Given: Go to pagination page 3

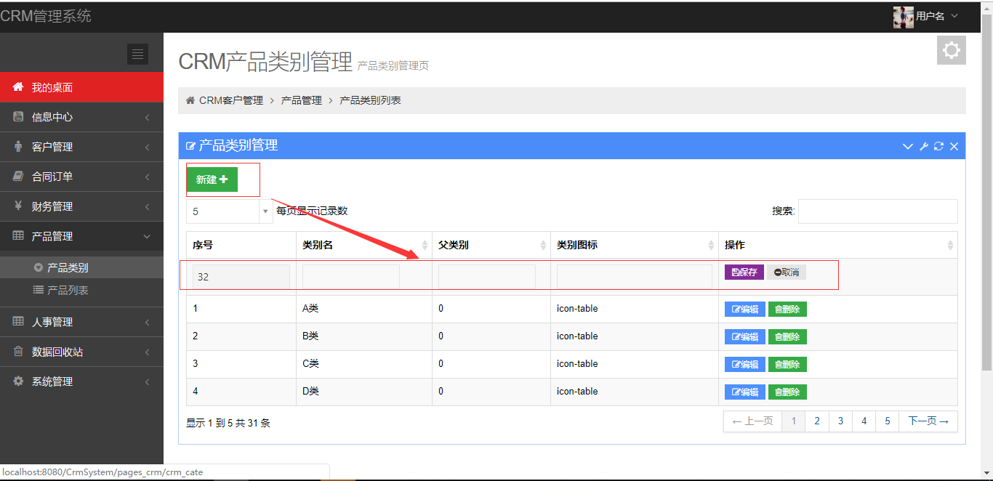Looking at the screenshot, I should coord(840,421).
